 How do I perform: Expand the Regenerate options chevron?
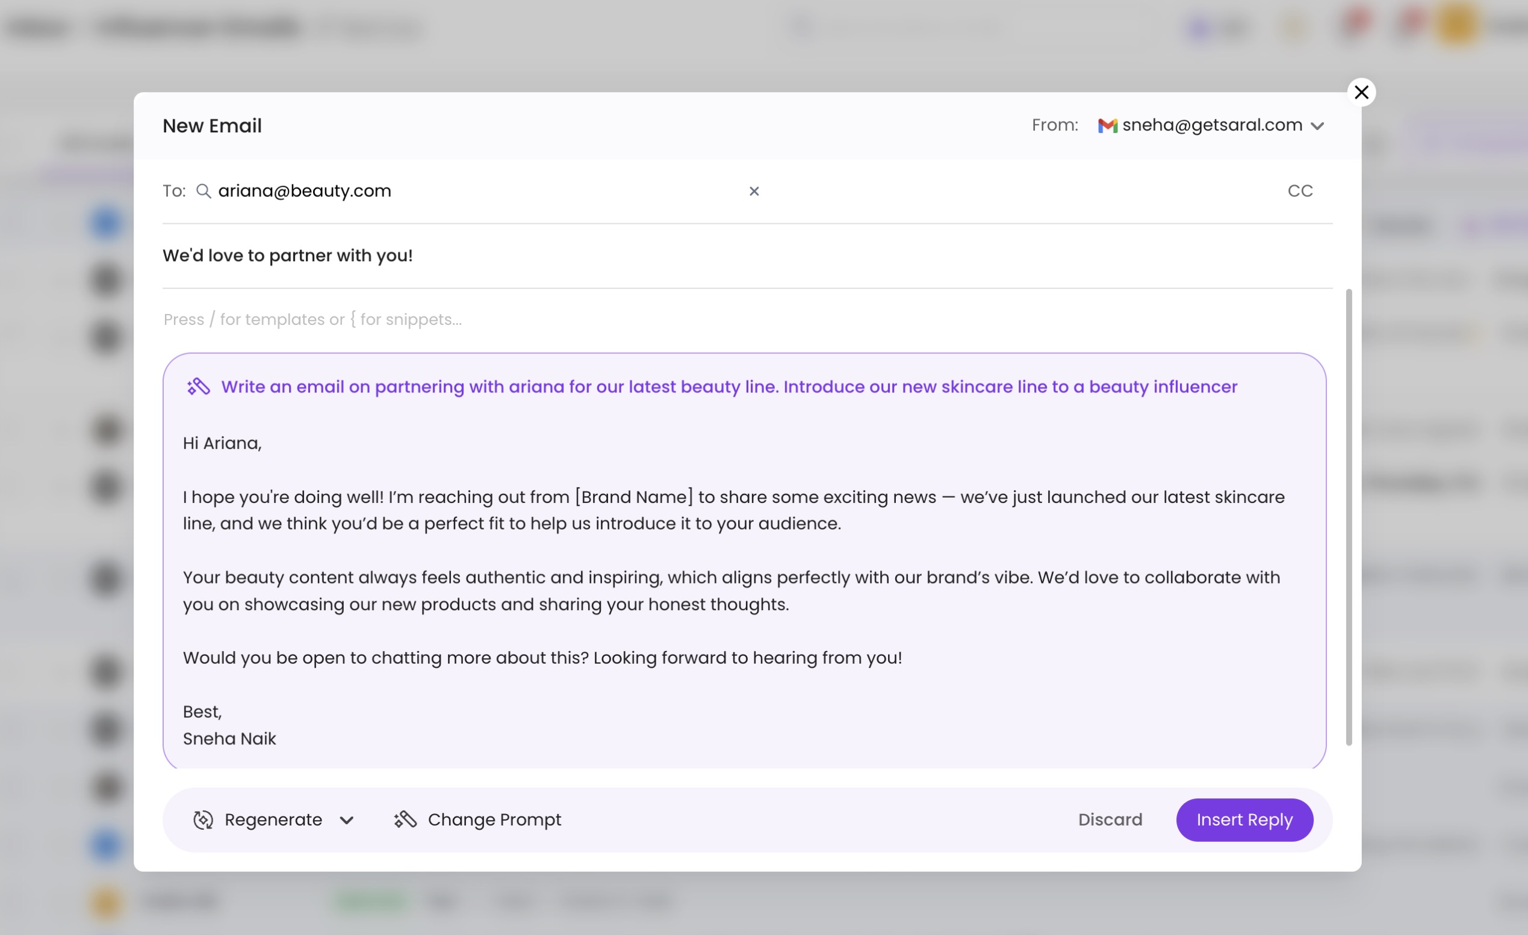[347, 820]
